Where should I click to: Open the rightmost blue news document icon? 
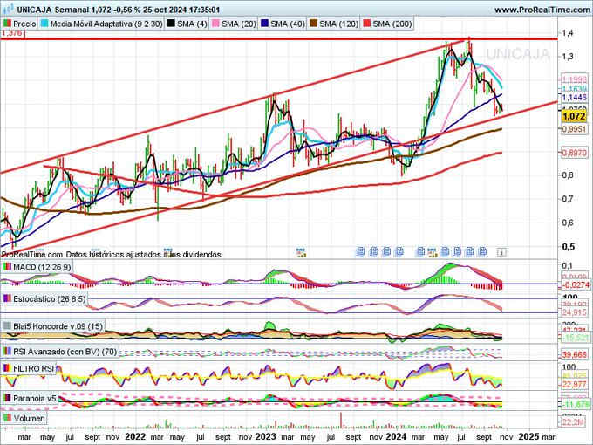(x=482, y=251)
